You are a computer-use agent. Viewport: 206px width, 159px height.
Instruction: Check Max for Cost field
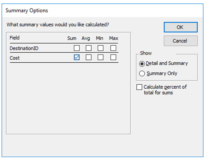pos(113,57)
